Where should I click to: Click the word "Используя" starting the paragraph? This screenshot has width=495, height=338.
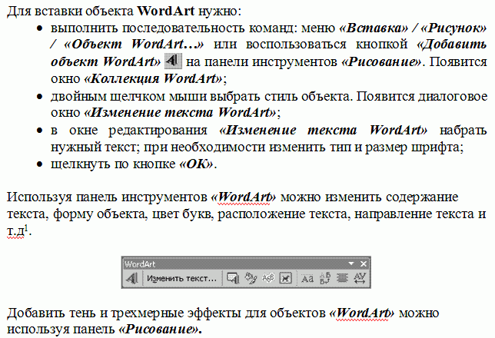tap(39, 197)
